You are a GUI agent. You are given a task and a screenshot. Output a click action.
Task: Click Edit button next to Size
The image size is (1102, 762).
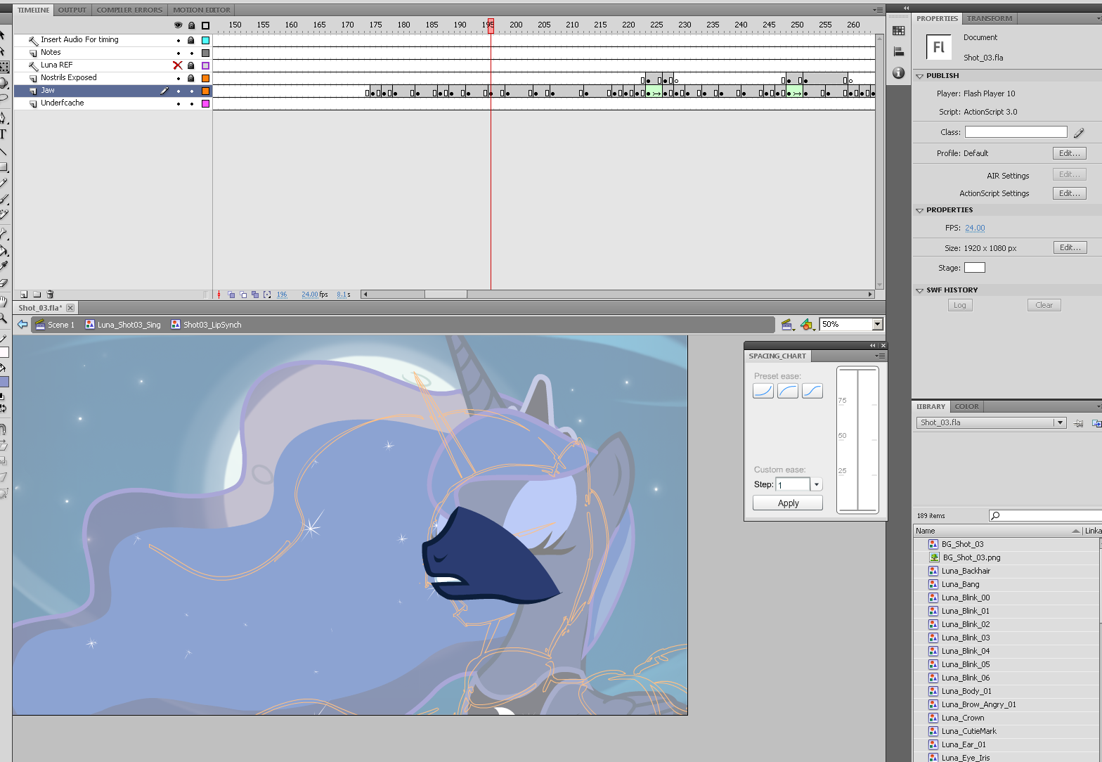(1070, 247)
